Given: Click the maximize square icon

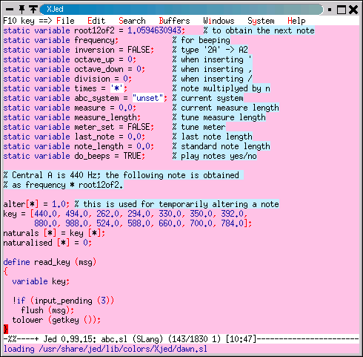Looking at the screenshot, I should point(342,10).
